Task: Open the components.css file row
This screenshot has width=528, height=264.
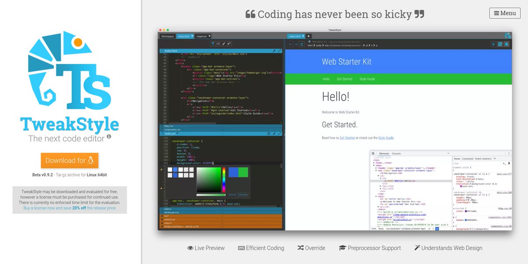Action: (x=220, y=129)
